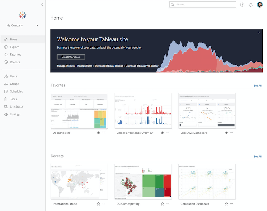The image size is (267, 211).
Task: Click the Schedules calendar icon
Action: click(6, 91)
